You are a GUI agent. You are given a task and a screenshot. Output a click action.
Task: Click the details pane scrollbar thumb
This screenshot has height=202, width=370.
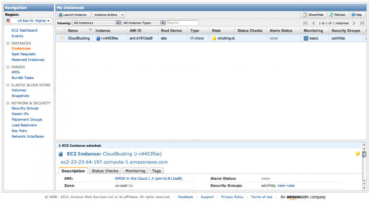click(x=365, y=154)
